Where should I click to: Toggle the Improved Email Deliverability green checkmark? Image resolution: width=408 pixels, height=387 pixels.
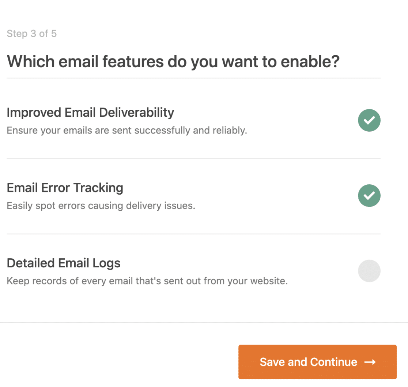[x=369, y=120]
